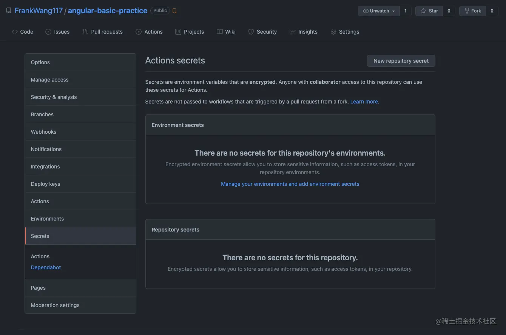Fork the angular-basic-practice repository

472,11
